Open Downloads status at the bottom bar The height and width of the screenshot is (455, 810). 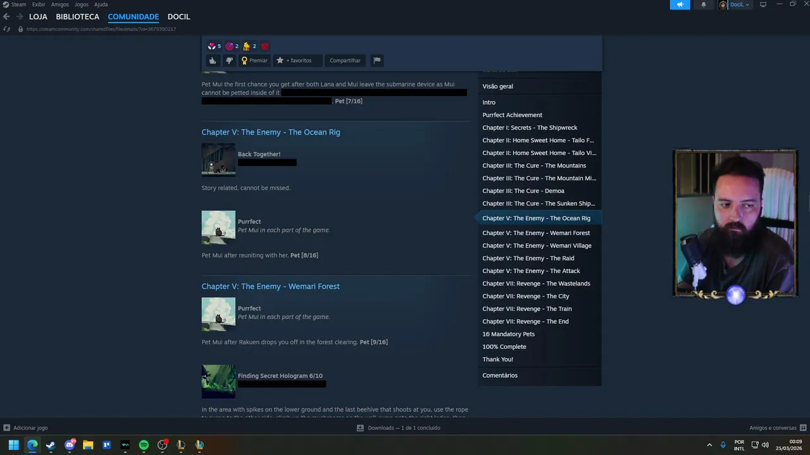(x=399, y=428)
